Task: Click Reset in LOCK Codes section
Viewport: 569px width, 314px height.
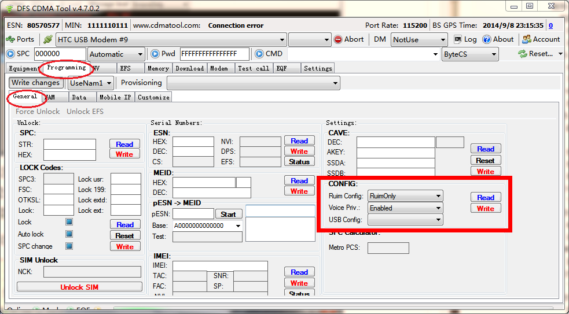Action: (x=125, y=236)
